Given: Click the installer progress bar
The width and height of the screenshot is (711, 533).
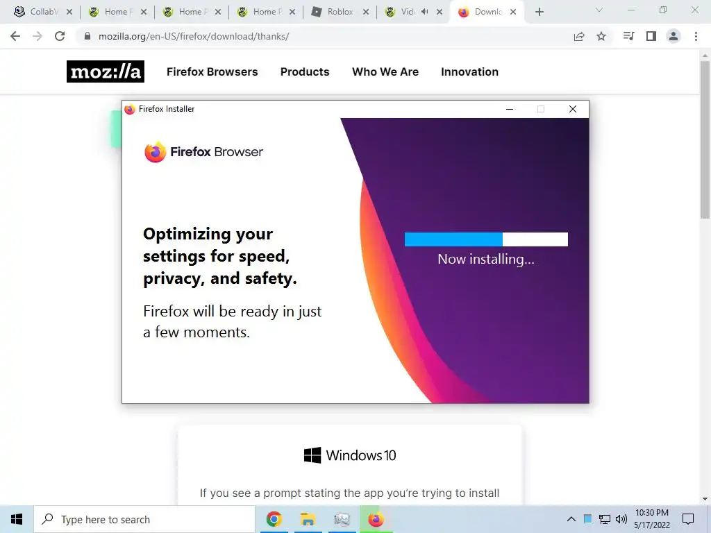Looking at the screenshot, I should click(x=486, y=239).
